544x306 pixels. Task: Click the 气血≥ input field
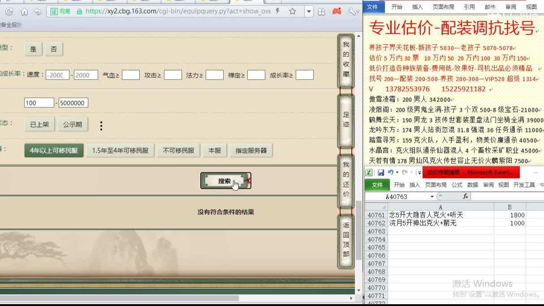[131, 75]
